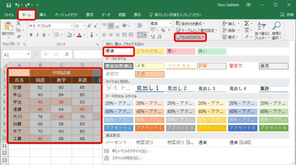Viewport: 296px width, 165px height.
Task: Apply the fill color bucket
Action: pyautogui.click(x=69, y=35)
